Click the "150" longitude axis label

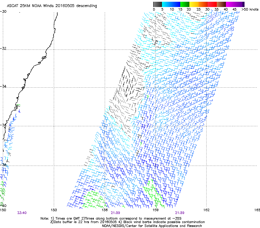(3, 210)
